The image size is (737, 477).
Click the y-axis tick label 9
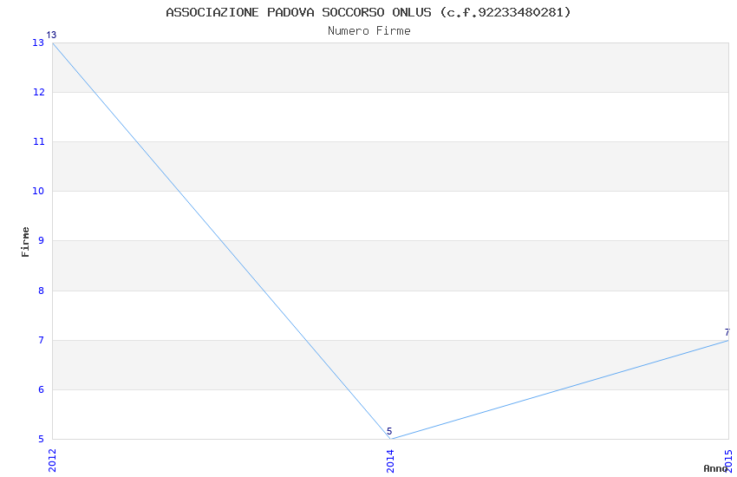[41, 240]
